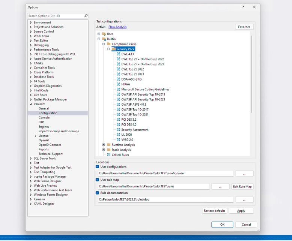This screenshot has height=241, width=292.
Task: Collapse the Security Pack node
Action: coord(108,49)
